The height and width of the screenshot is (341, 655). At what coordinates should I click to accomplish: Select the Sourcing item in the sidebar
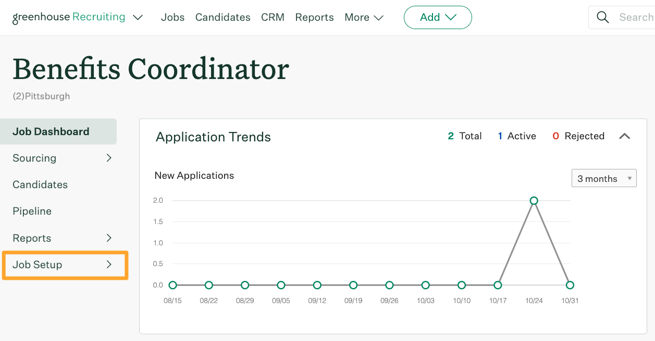tap(34, 158)
